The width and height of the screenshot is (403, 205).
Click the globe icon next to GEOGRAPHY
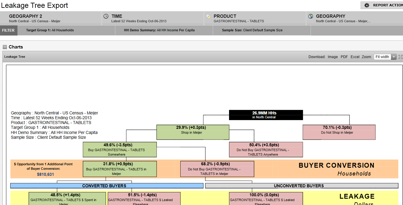tap(311, 16)
